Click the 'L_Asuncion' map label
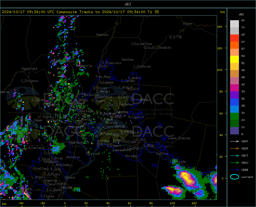Screen dimensions: 256x207 [x=142, y=66]
